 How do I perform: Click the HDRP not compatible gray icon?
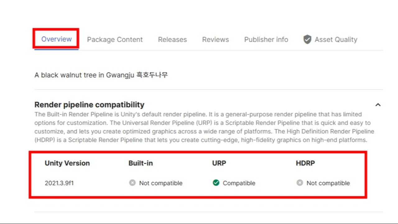pyautogui.click(x=299, y=183)
